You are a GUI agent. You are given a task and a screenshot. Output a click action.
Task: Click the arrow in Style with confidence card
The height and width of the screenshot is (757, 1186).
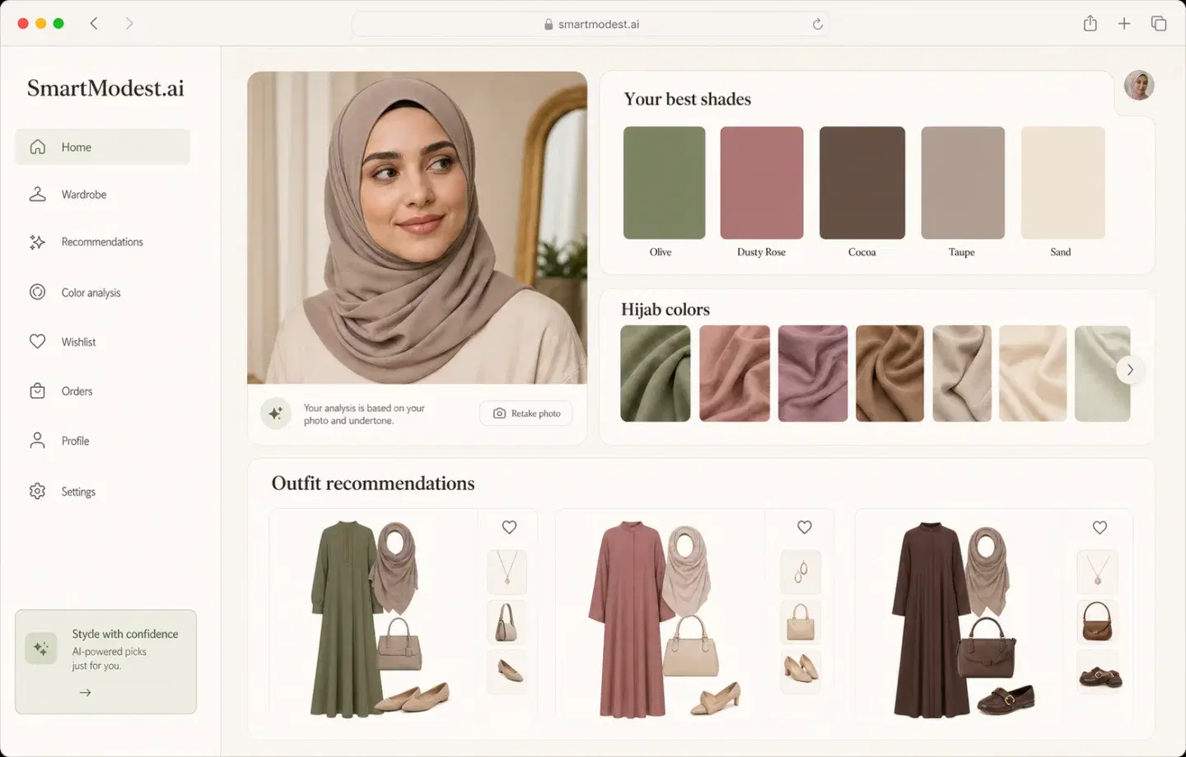[85, 693]
